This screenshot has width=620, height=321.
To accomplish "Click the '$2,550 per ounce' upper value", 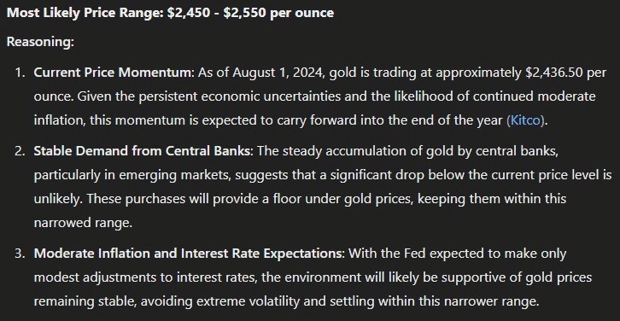I will (278, 13).
